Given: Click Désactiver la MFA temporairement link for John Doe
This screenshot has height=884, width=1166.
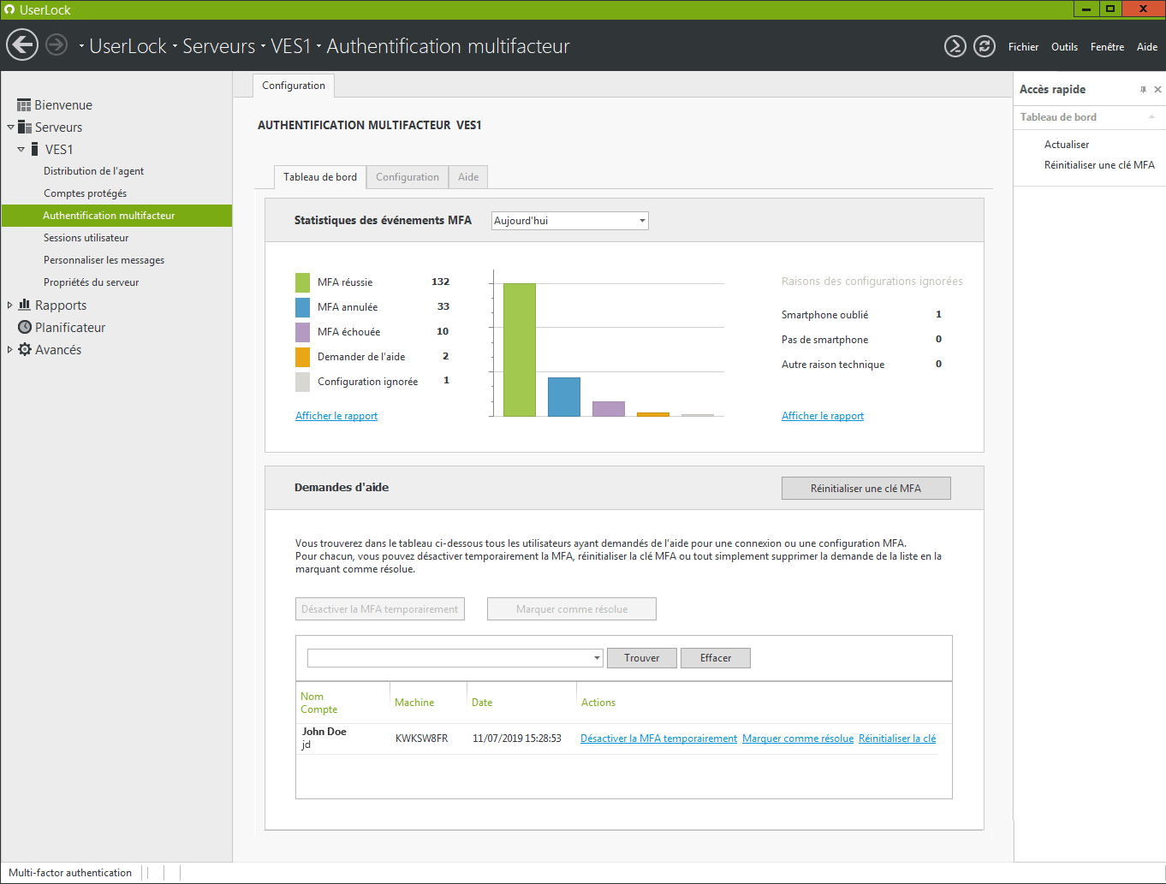Looking at the screenshot, I should [x=658, y=739].
